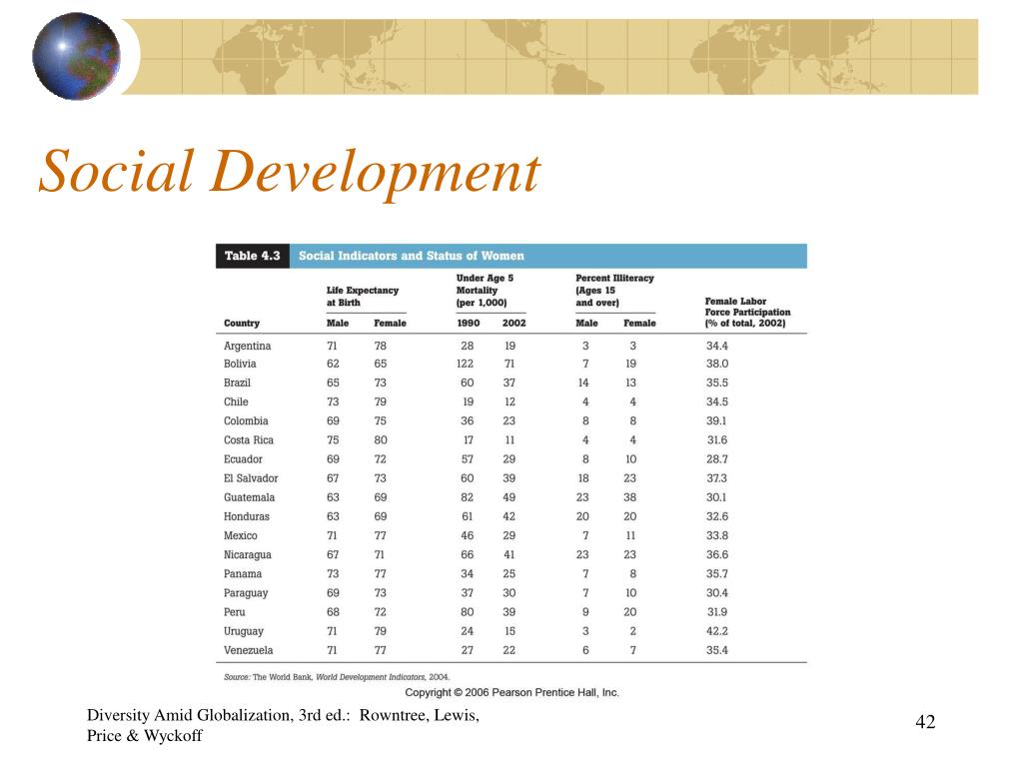Click the World Bank source citation
This screenshot has width=1023, height=767.
(337, 677)
